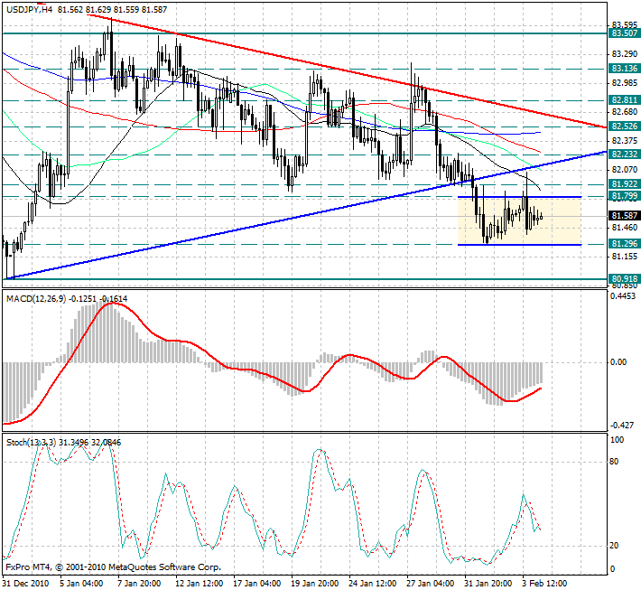641x590 pixels.
Task: Click the Stochastic 80 level label
Action: (614, 462)
